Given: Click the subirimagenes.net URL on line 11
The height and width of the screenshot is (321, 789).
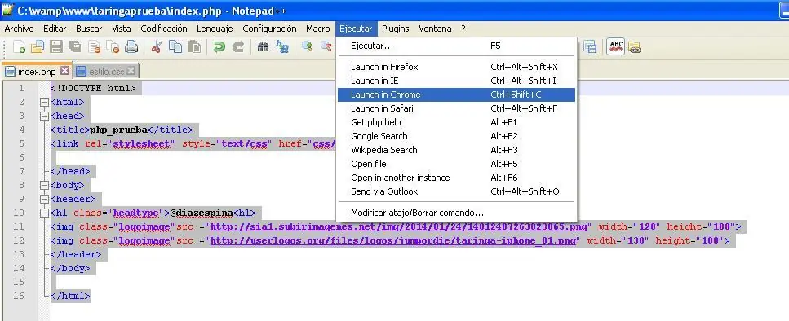Looking at the screenshot, I should [398, 227].
